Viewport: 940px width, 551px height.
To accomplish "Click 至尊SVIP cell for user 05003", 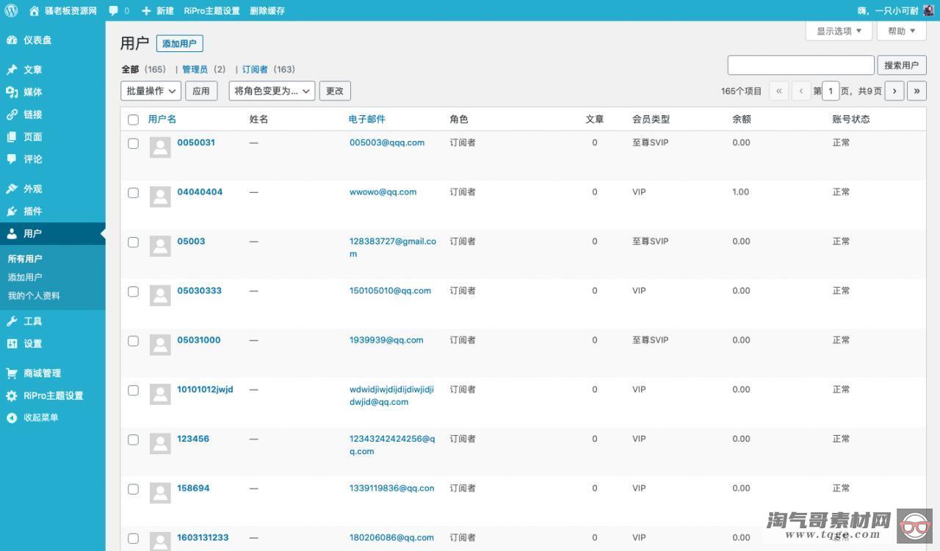I will tap(650, 241).
